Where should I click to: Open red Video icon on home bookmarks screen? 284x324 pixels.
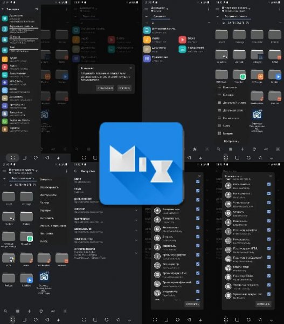[x=182, y=39]
